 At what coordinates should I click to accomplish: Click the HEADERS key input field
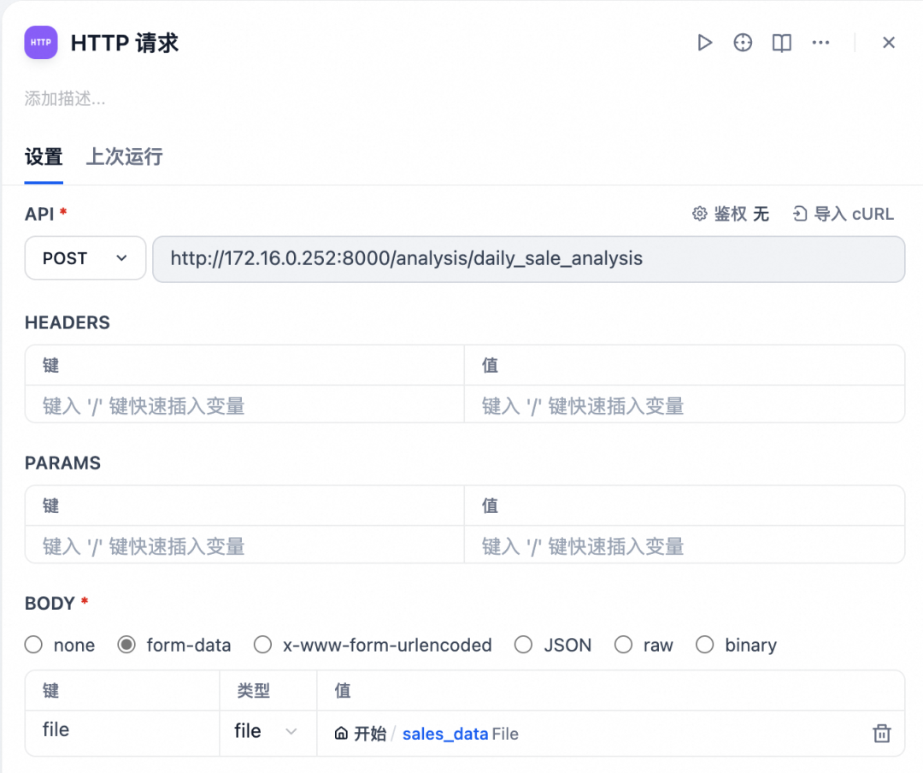(244, 405)
